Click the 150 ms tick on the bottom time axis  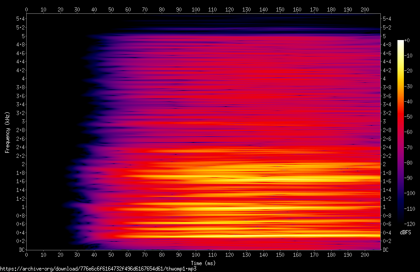(x=281, y=255)
